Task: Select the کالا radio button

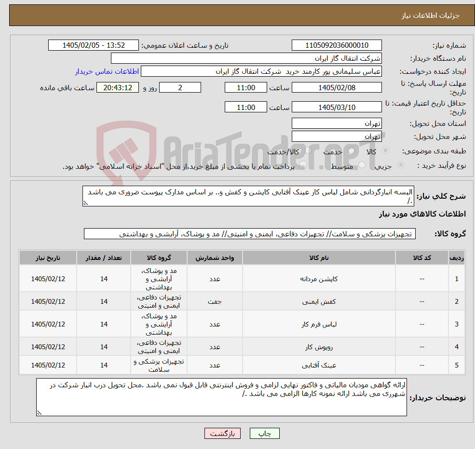Action: coord(386,150)
